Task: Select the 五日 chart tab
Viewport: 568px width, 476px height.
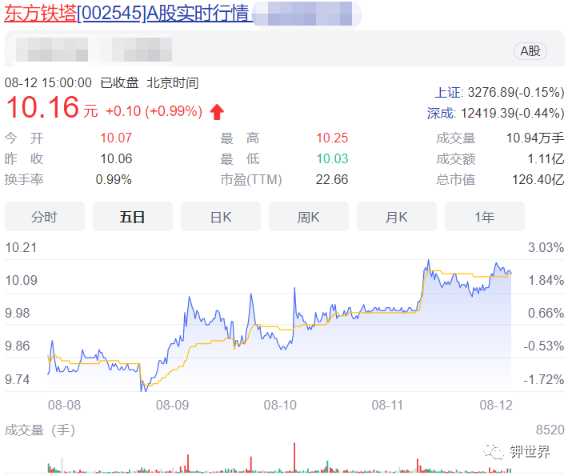Action: coord(133,217)
